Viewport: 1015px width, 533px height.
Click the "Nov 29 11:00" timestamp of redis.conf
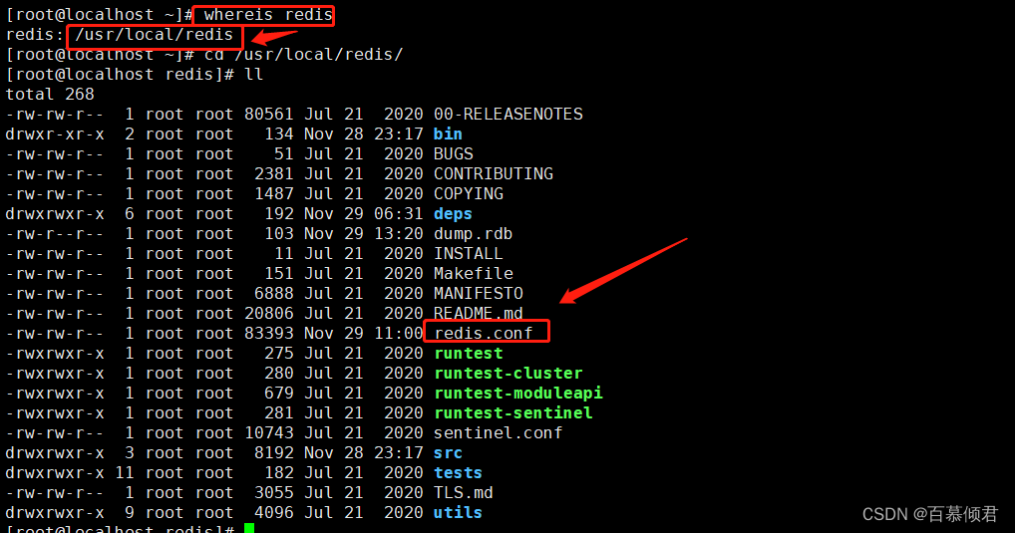pos(364,333)
